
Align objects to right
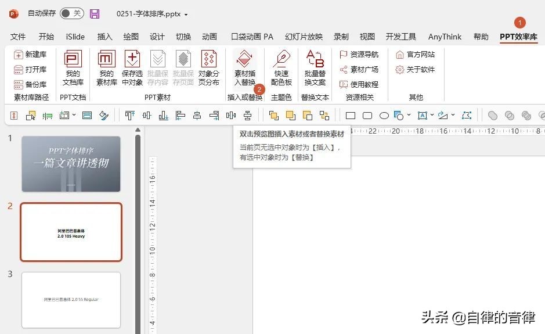214,115
